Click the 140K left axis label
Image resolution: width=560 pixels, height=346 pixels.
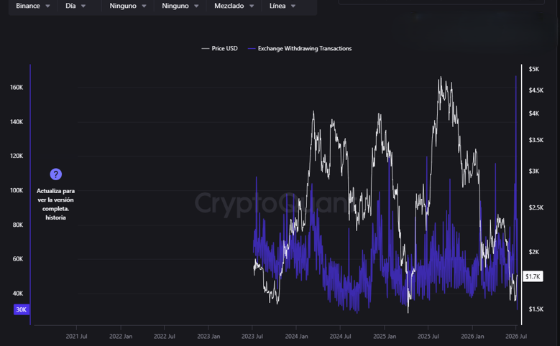point(17,122)
